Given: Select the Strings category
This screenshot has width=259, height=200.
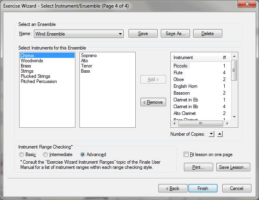Looking at the screenshot, I should [x=47, y=71].
